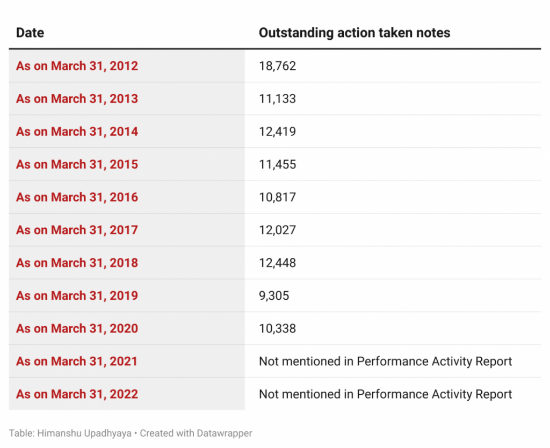Select the As on March 31, 2018 label
Viewport: 550px width, 448px height.
[77, 263]
